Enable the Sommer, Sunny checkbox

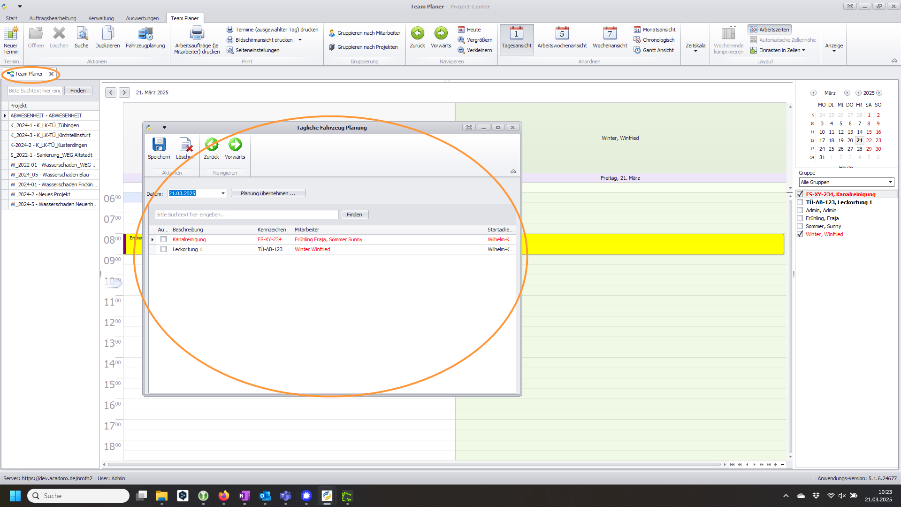pos(800,226)
